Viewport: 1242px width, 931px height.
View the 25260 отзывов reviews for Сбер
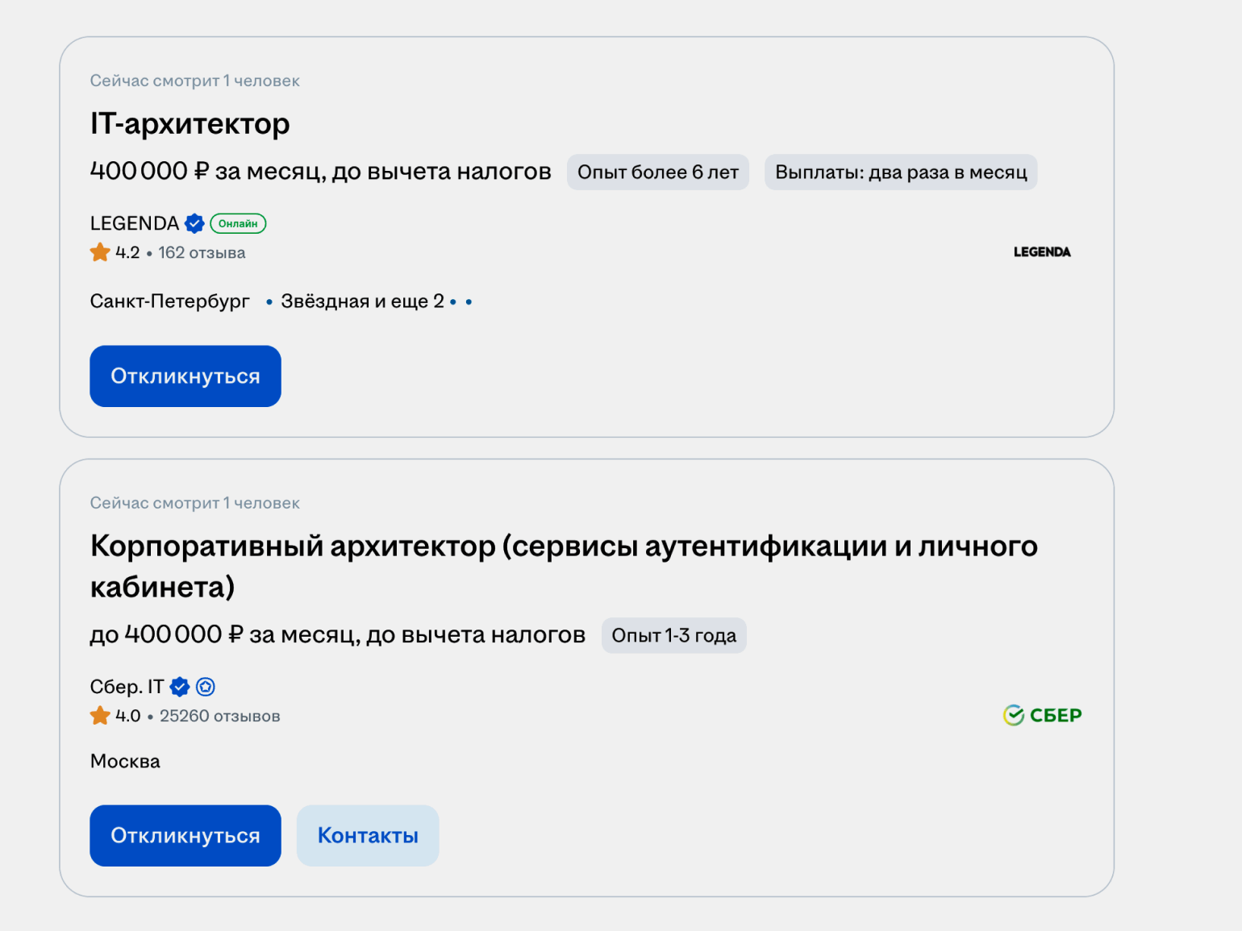click(219, 716)
